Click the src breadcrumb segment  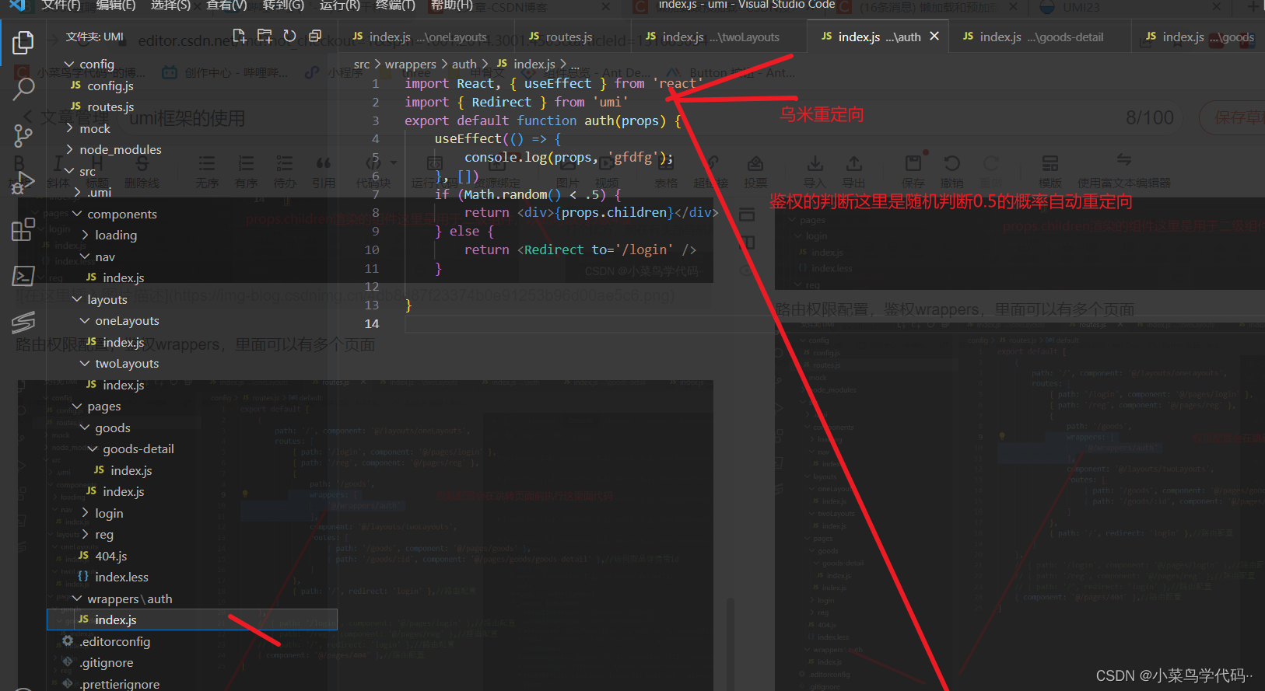tap(362, 65)
